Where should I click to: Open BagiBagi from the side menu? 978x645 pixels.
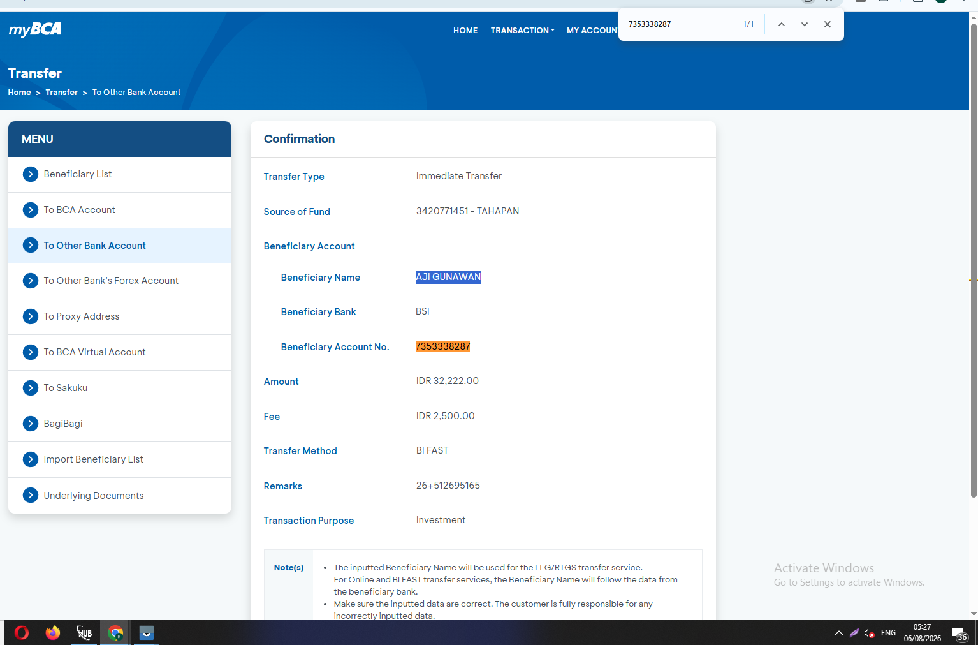tap(120, 424)
